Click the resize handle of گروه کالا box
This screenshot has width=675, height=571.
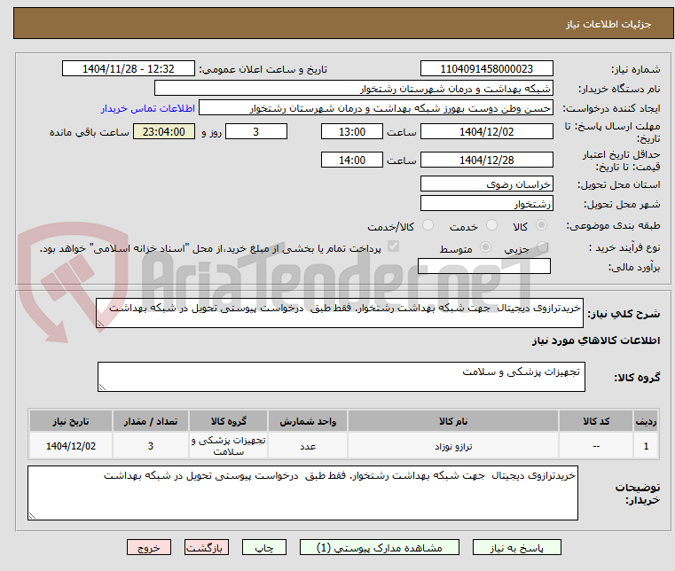(x=102, y=387)
